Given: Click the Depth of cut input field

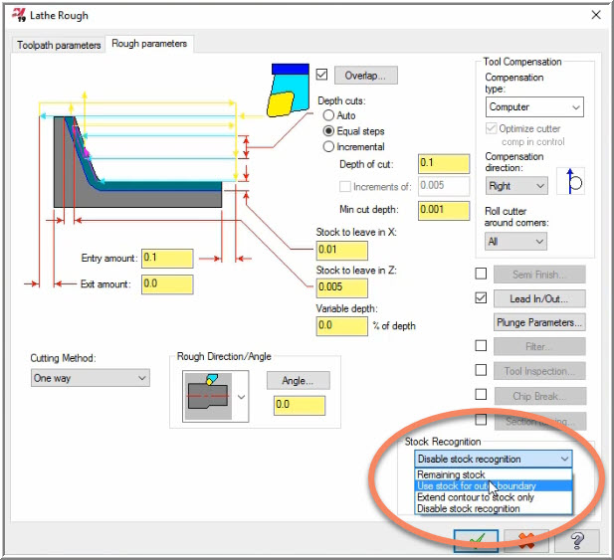Looking at the screenshot, I should pos(443,163).
